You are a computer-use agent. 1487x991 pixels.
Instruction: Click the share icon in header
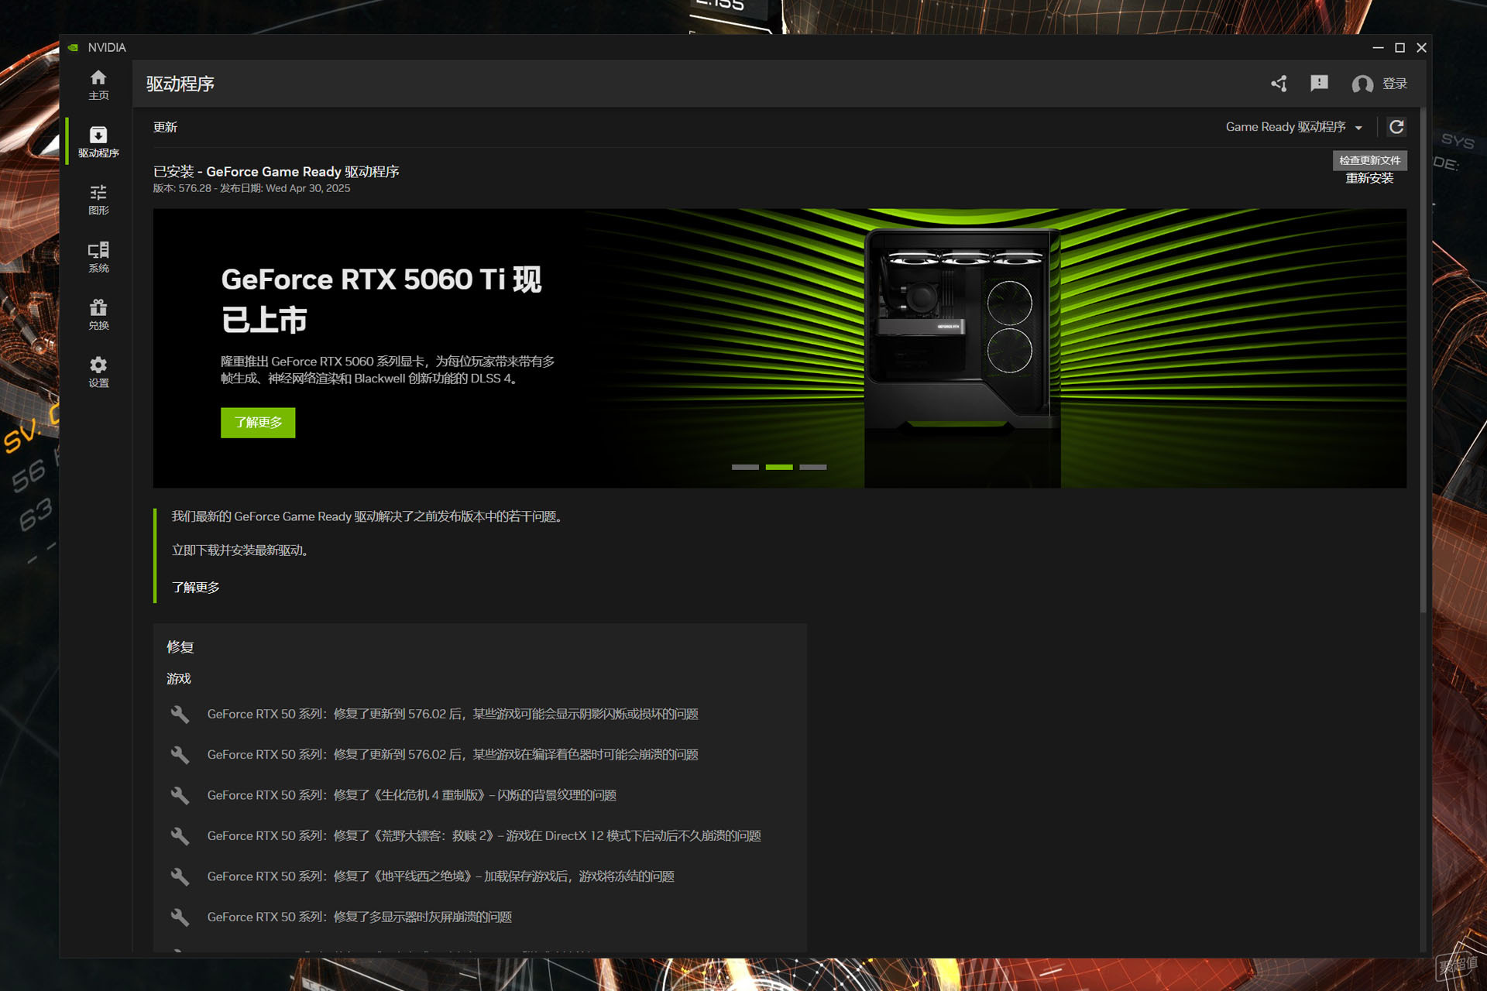[x=1279, y=84]
